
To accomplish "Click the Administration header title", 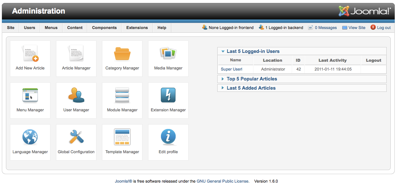I will pyautogui.click(x=38, y=11).
